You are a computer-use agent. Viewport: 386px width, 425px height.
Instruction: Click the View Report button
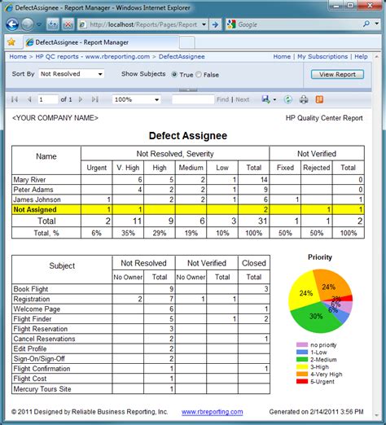[x=337, y=74]
